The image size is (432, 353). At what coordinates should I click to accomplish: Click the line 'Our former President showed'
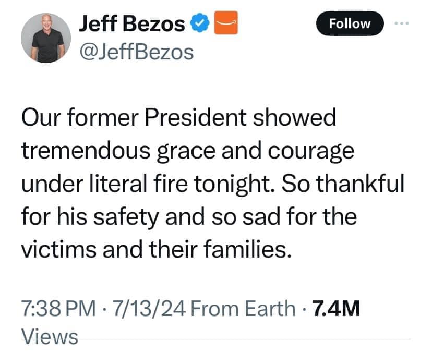[178, 118]
